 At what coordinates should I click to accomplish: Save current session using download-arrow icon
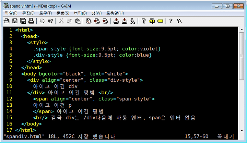(x=125, y=21)
